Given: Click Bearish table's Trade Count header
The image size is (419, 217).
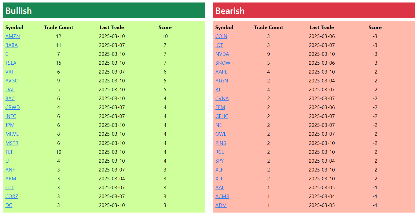Looking at the screenshot, I should click(269, 27).
